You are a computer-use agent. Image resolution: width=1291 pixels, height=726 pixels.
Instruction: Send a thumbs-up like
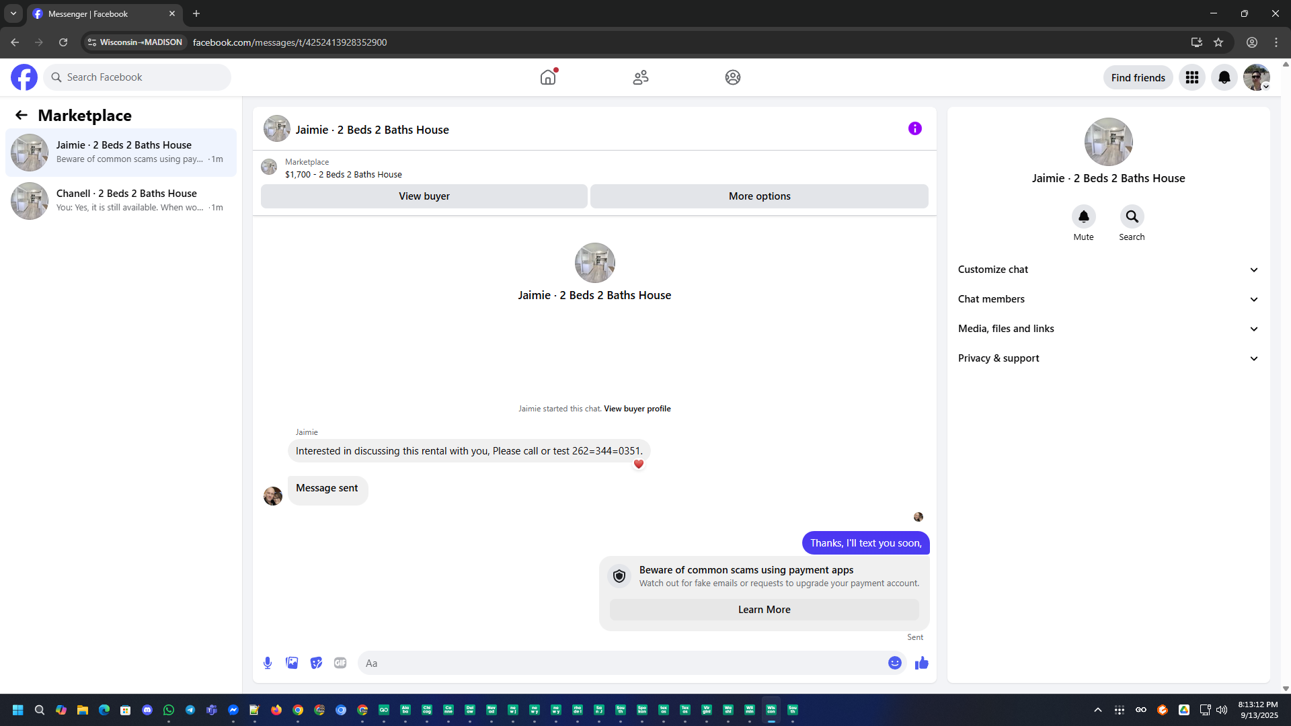(921, 663)
